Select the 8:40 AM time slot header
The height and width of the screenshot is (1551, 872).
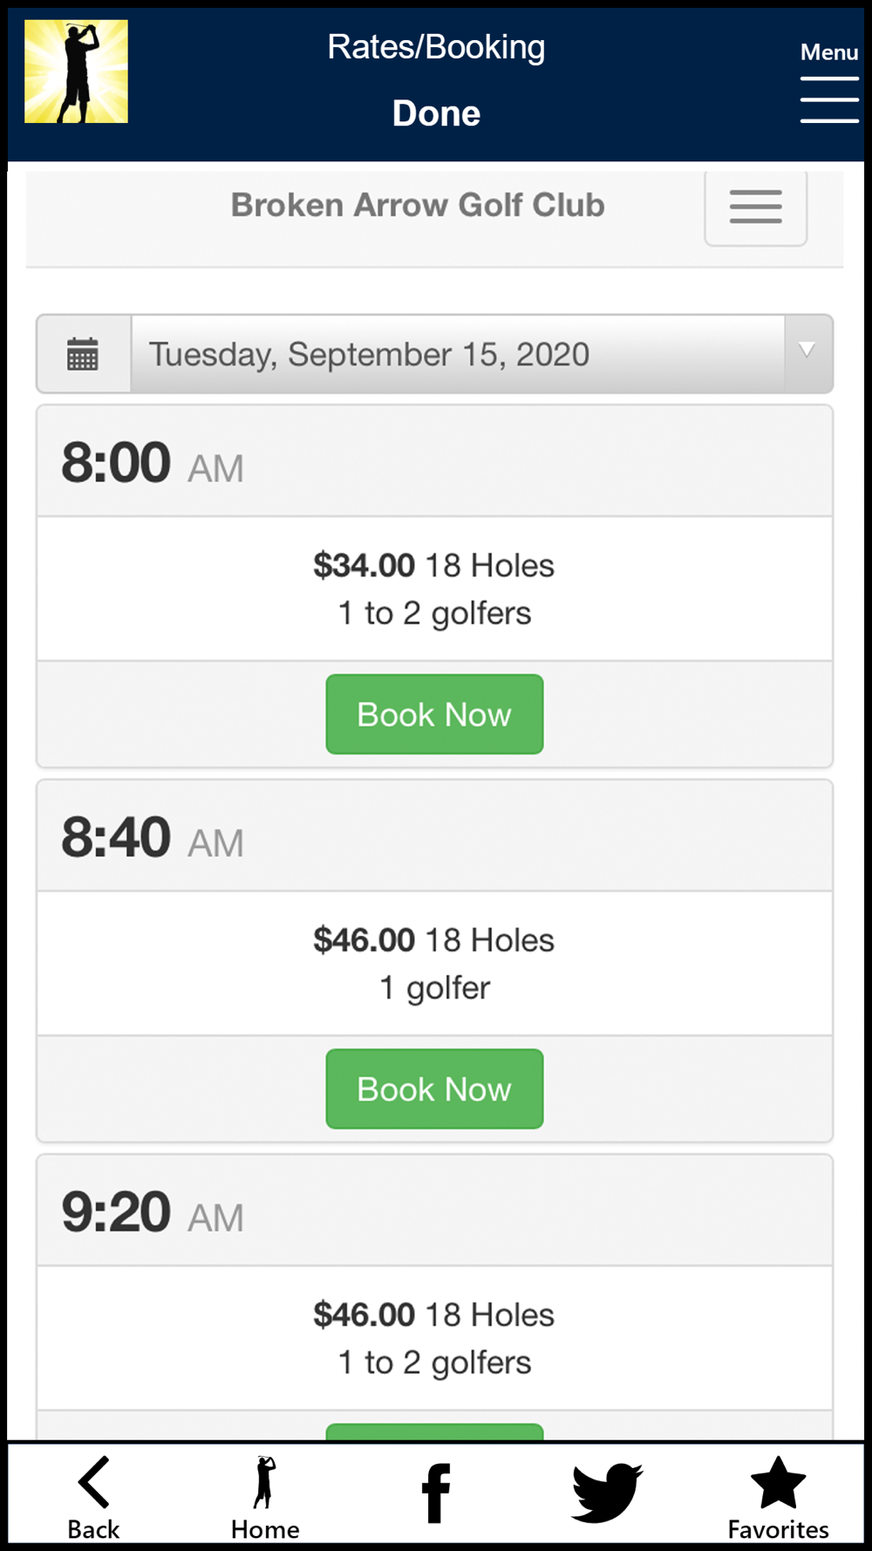pos(152,837)
